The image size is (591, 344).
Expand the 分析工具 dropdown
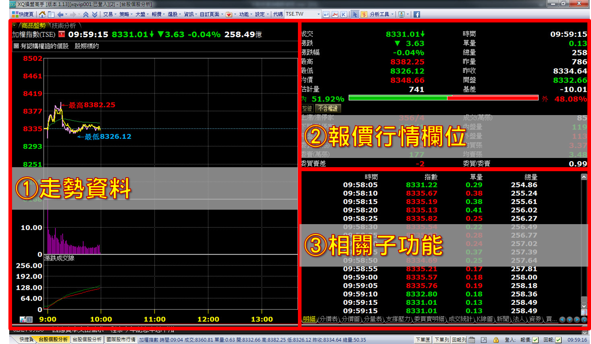tap(382, 14)
